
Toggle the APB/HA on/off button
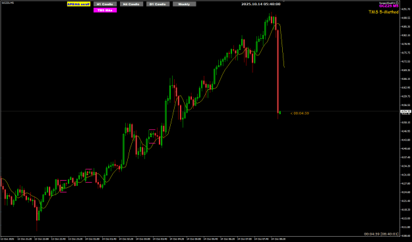78,4
